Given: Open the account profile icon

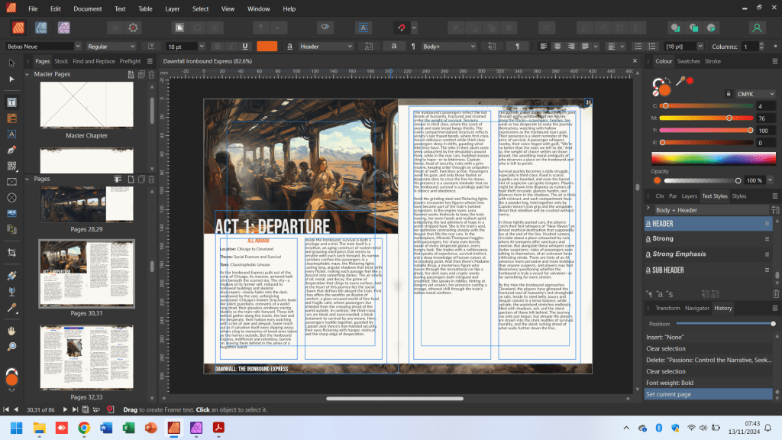Looking at the screenshot, I should point(757,27).
